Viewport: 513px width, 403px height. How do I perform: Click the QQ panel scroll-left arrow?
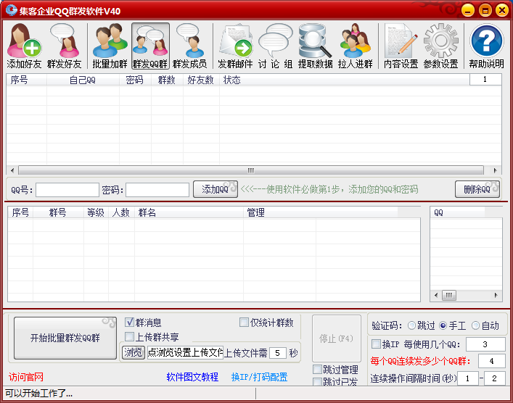tap(436, 295)
